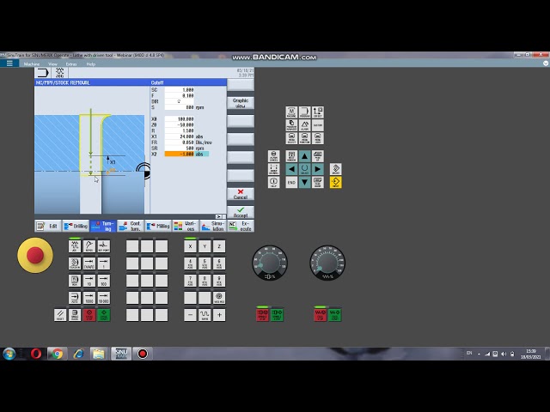Viewport: 550px width, 412px height.
Task: Click the Next Window key
Action: tap(291, 156)
